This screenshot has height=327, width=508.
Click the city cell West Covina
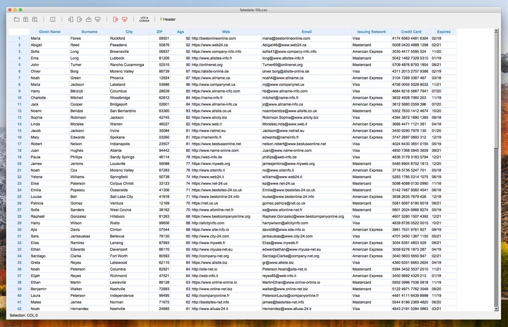pos(129,210)
